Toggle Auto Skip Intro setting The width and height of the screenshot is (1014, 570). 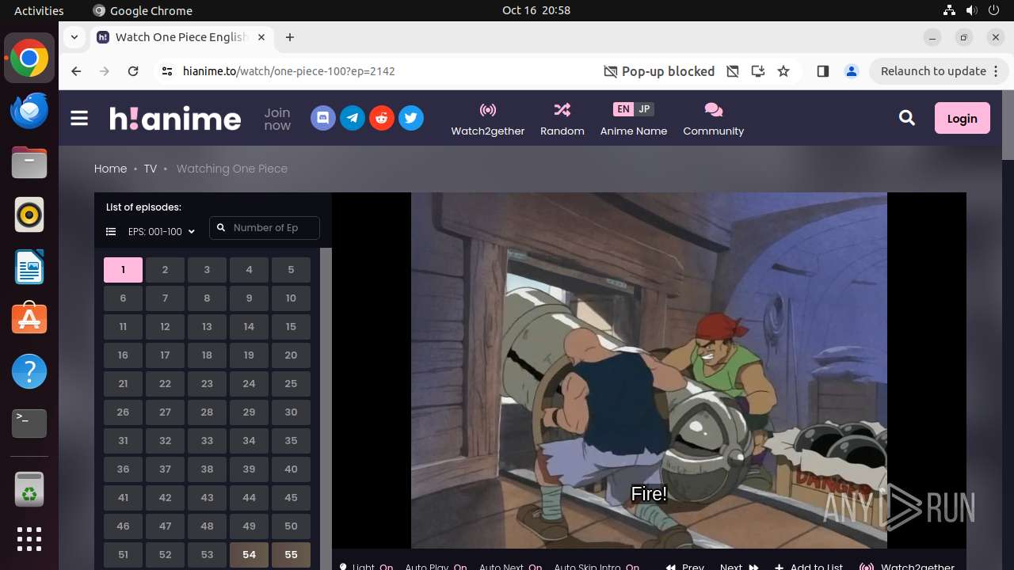(x=597, y=566)
